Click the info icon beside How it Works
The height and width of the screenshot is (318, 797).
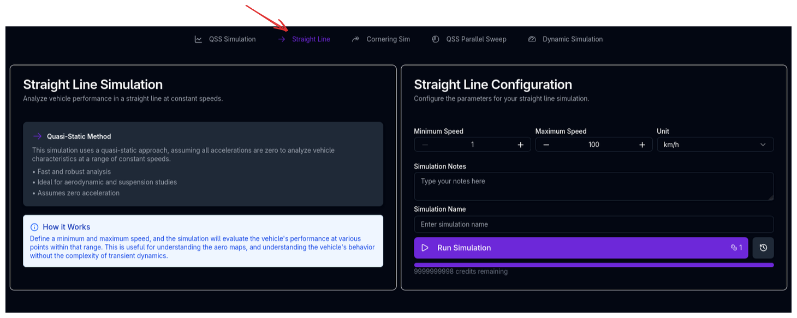tap(34, 227)
